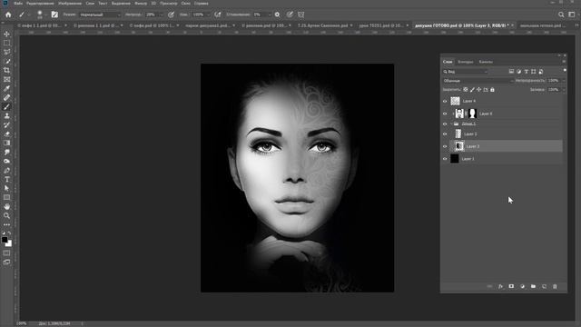Toggle lock transparent pixels icon

pyautogui.click(x=466, y=90)
